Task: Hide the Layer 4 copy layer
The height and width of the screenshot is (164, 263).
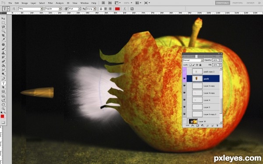Action: 185,93
